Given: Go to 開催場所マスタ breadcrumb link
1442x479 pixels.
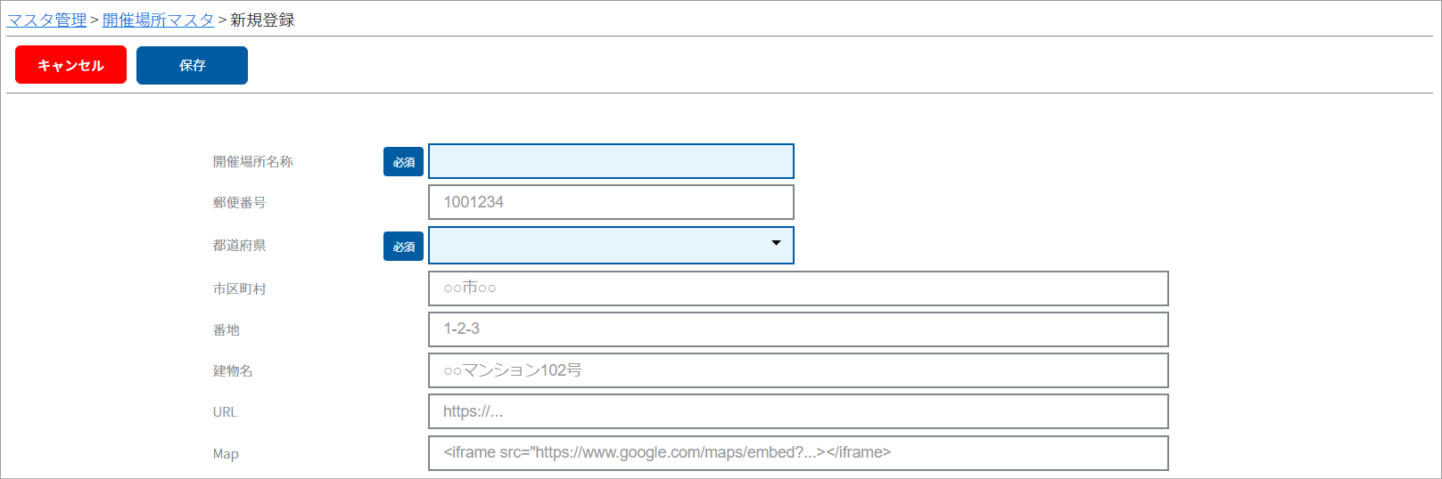Looking at the screenshot, I should click(158, 20).
